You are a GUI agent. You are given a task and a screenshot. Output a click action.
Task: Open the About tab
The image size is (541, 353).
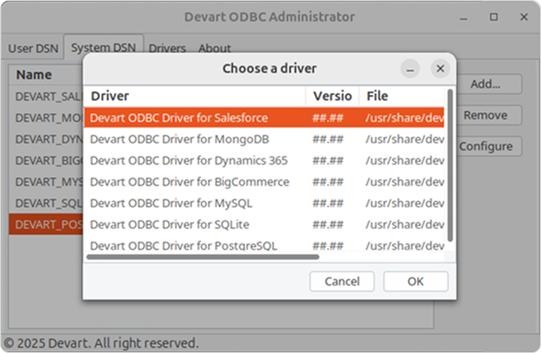[214, 49]
